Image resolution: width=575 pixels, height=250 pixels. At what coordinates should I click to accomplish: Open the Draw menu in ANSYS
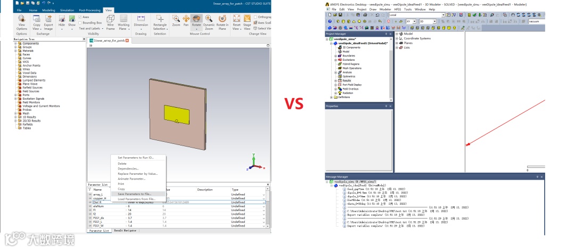[373, 9]
